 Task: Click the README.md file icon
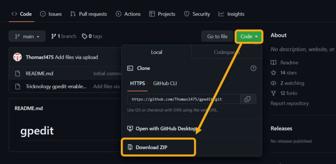click(x=17, y=74)
